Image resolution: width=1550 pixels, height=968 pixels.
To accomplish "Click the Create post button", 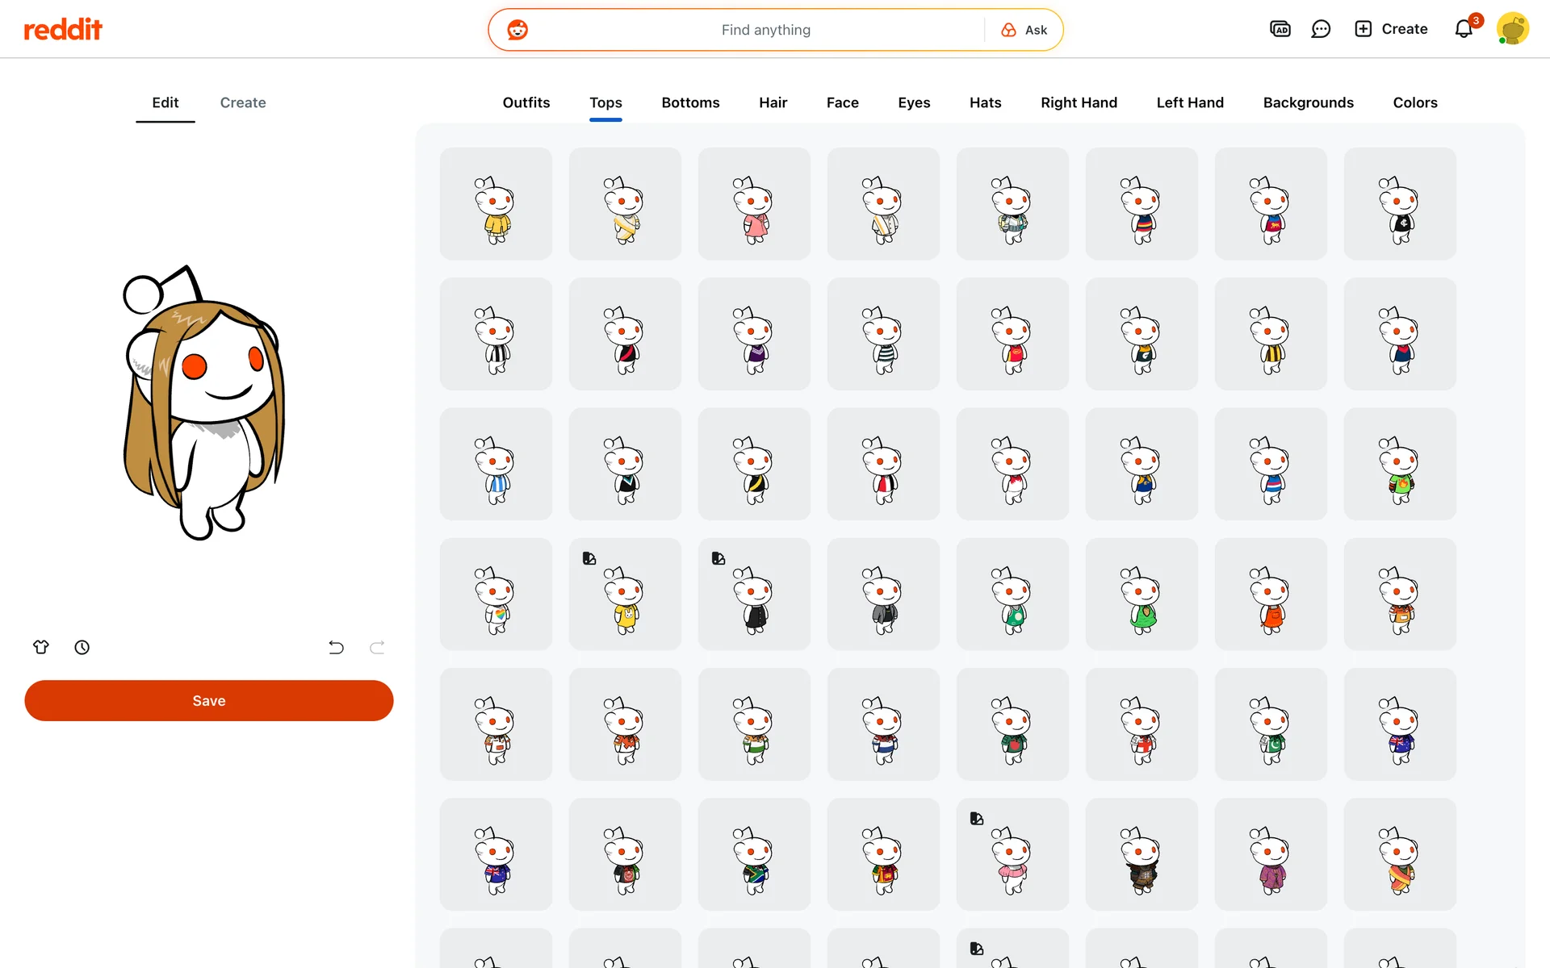I will coord(1391,30).
